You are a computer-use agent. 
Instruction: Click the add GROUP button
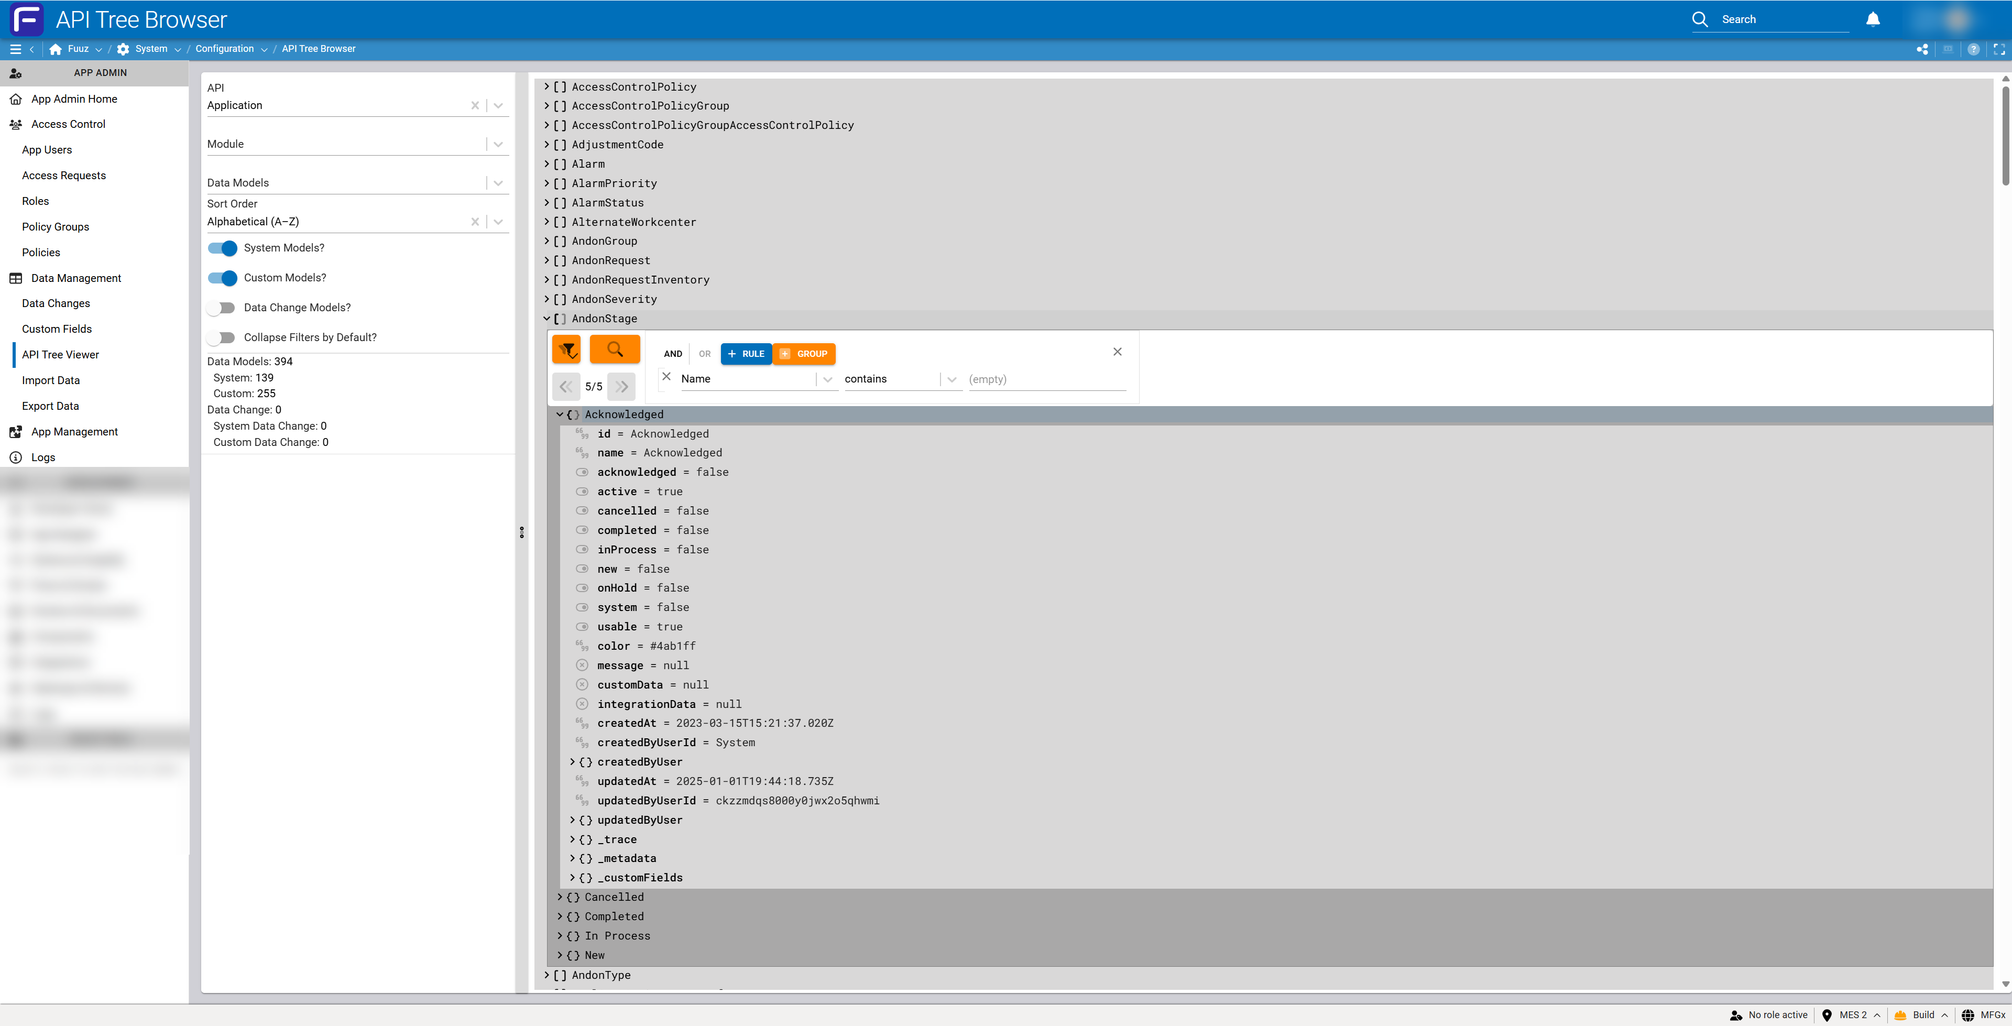[x=804, y=354]
